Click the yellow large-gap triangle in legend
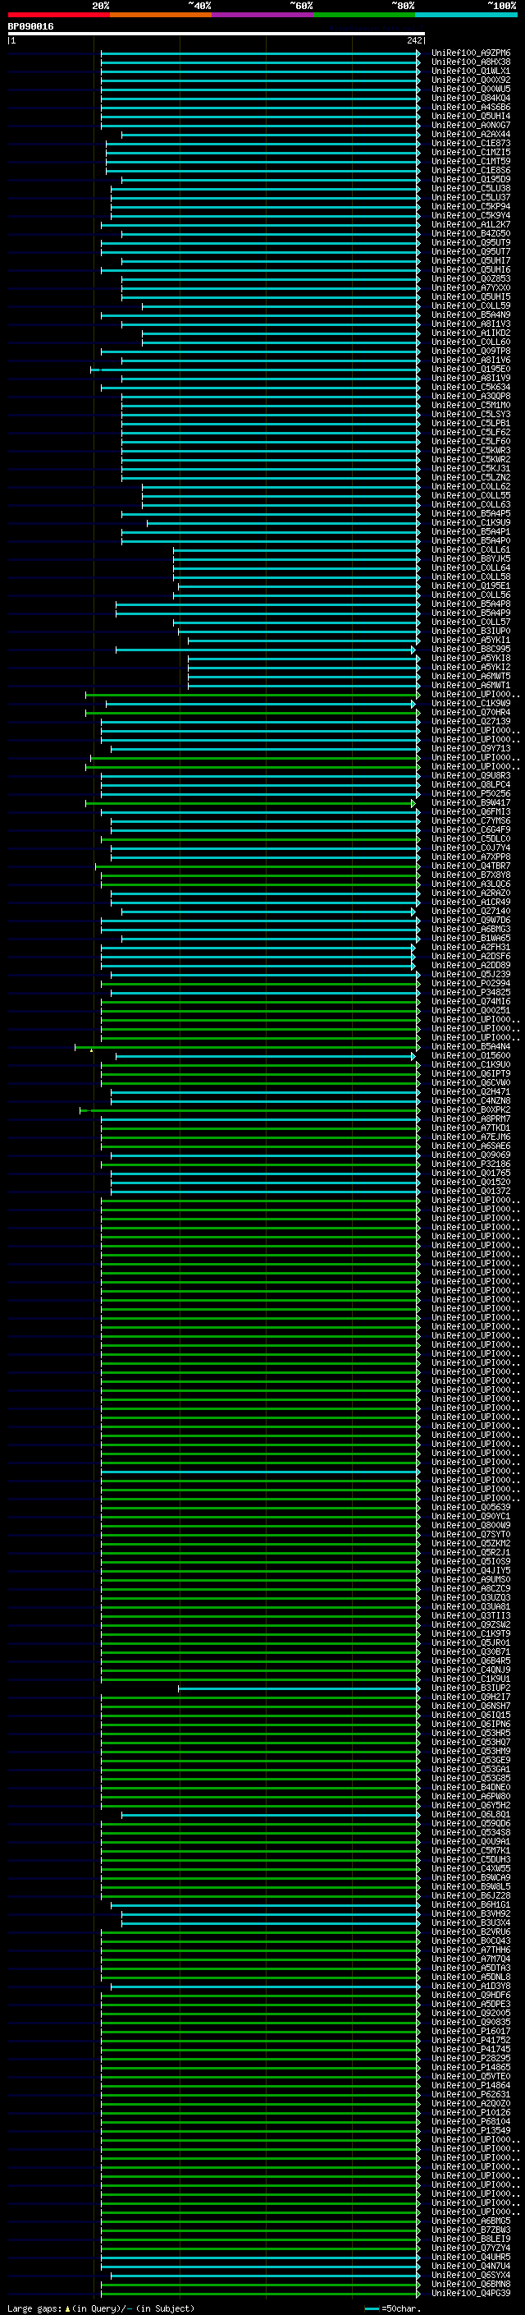Screen dimensions: 525x2315 67,2308
